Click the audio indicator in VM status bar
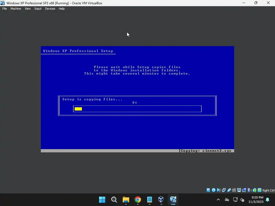Screen dimensions: 275x206 [x=219, y=190]
